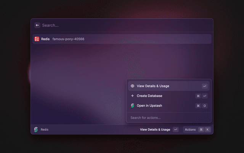244x153 pixels.
Task: Click the O key badge for Open in Upstash
Action: pos(205,106)
